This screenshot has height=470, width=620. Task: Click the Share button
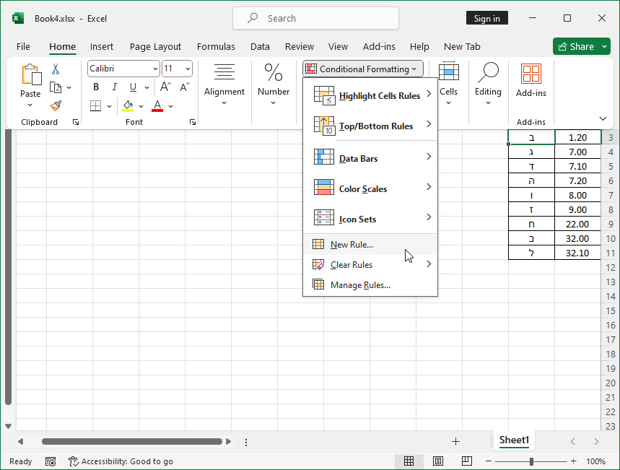581,46
